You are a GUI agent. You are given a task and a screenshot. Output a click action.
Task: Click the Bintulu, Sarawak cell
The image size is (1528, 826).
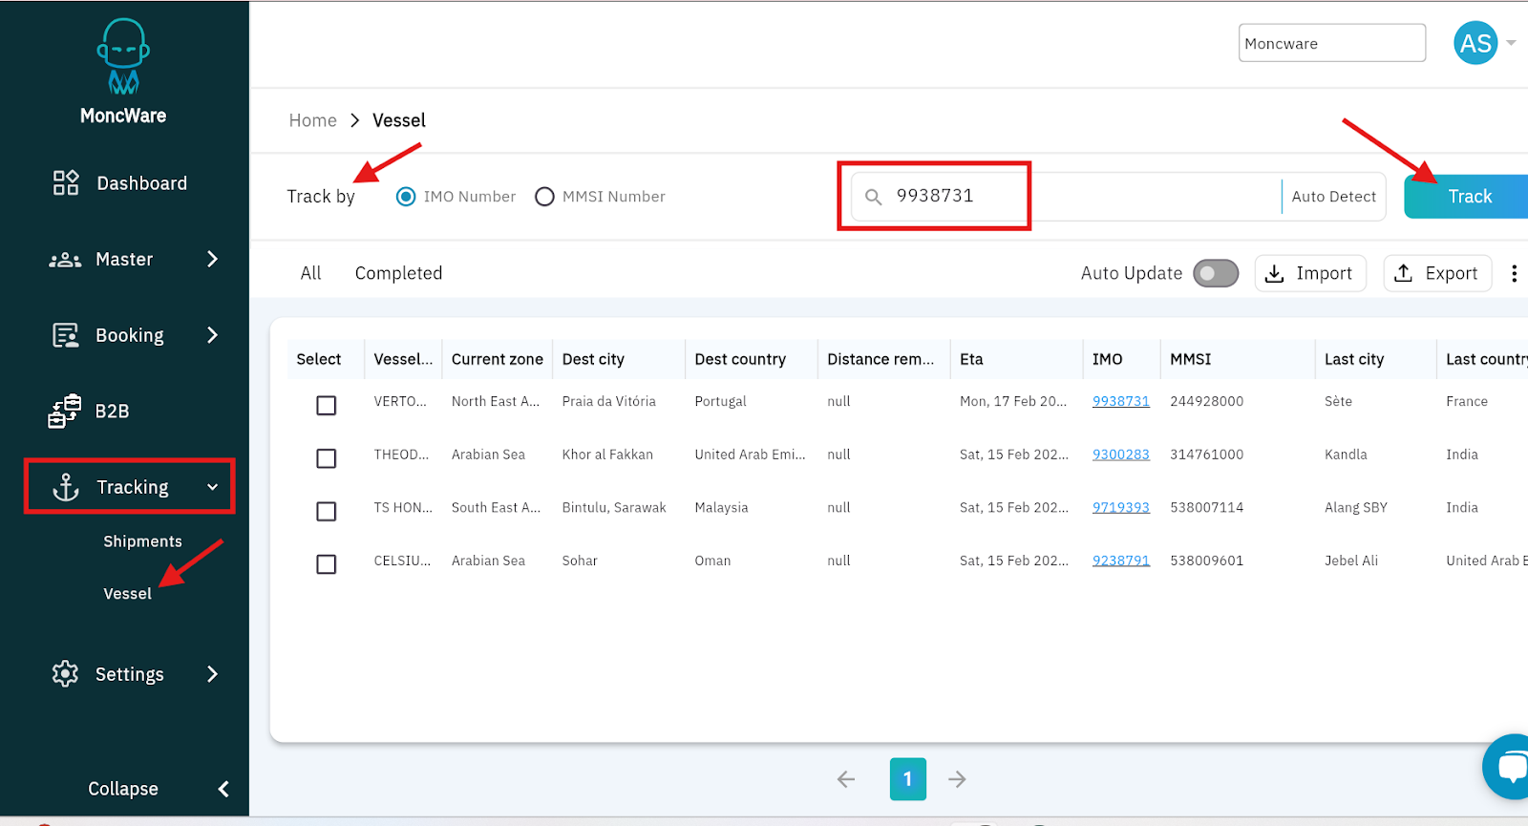[x=614, y=508]
